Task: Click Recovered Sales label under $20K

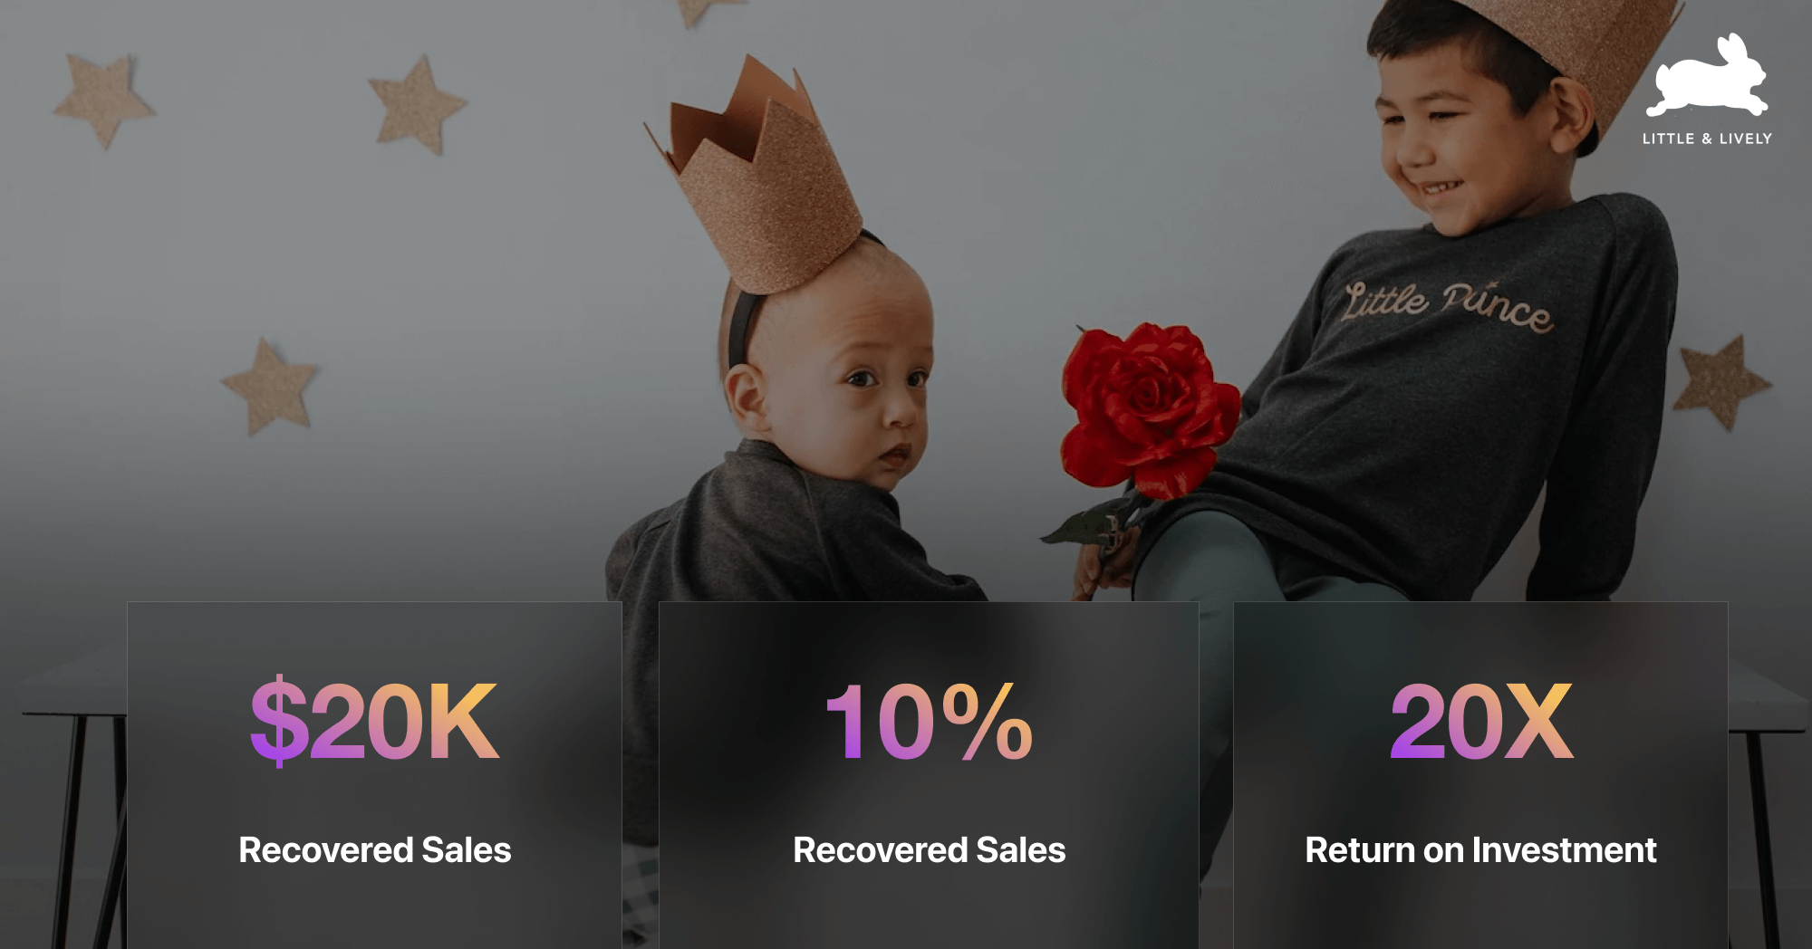Action: tap(374, 850)
